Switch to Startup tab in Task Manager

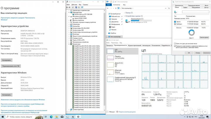(146, 46)
